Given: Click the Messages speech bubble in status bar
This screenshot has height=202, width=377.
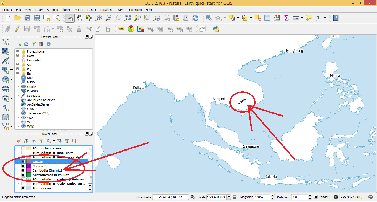Looking at the screenshot, I should coord(371,197).
